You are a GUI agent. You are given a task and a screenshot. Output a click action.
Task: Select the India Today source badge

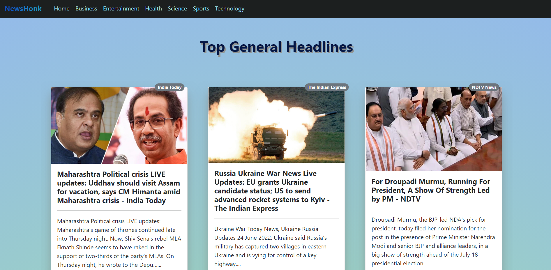tap(169, 87)
